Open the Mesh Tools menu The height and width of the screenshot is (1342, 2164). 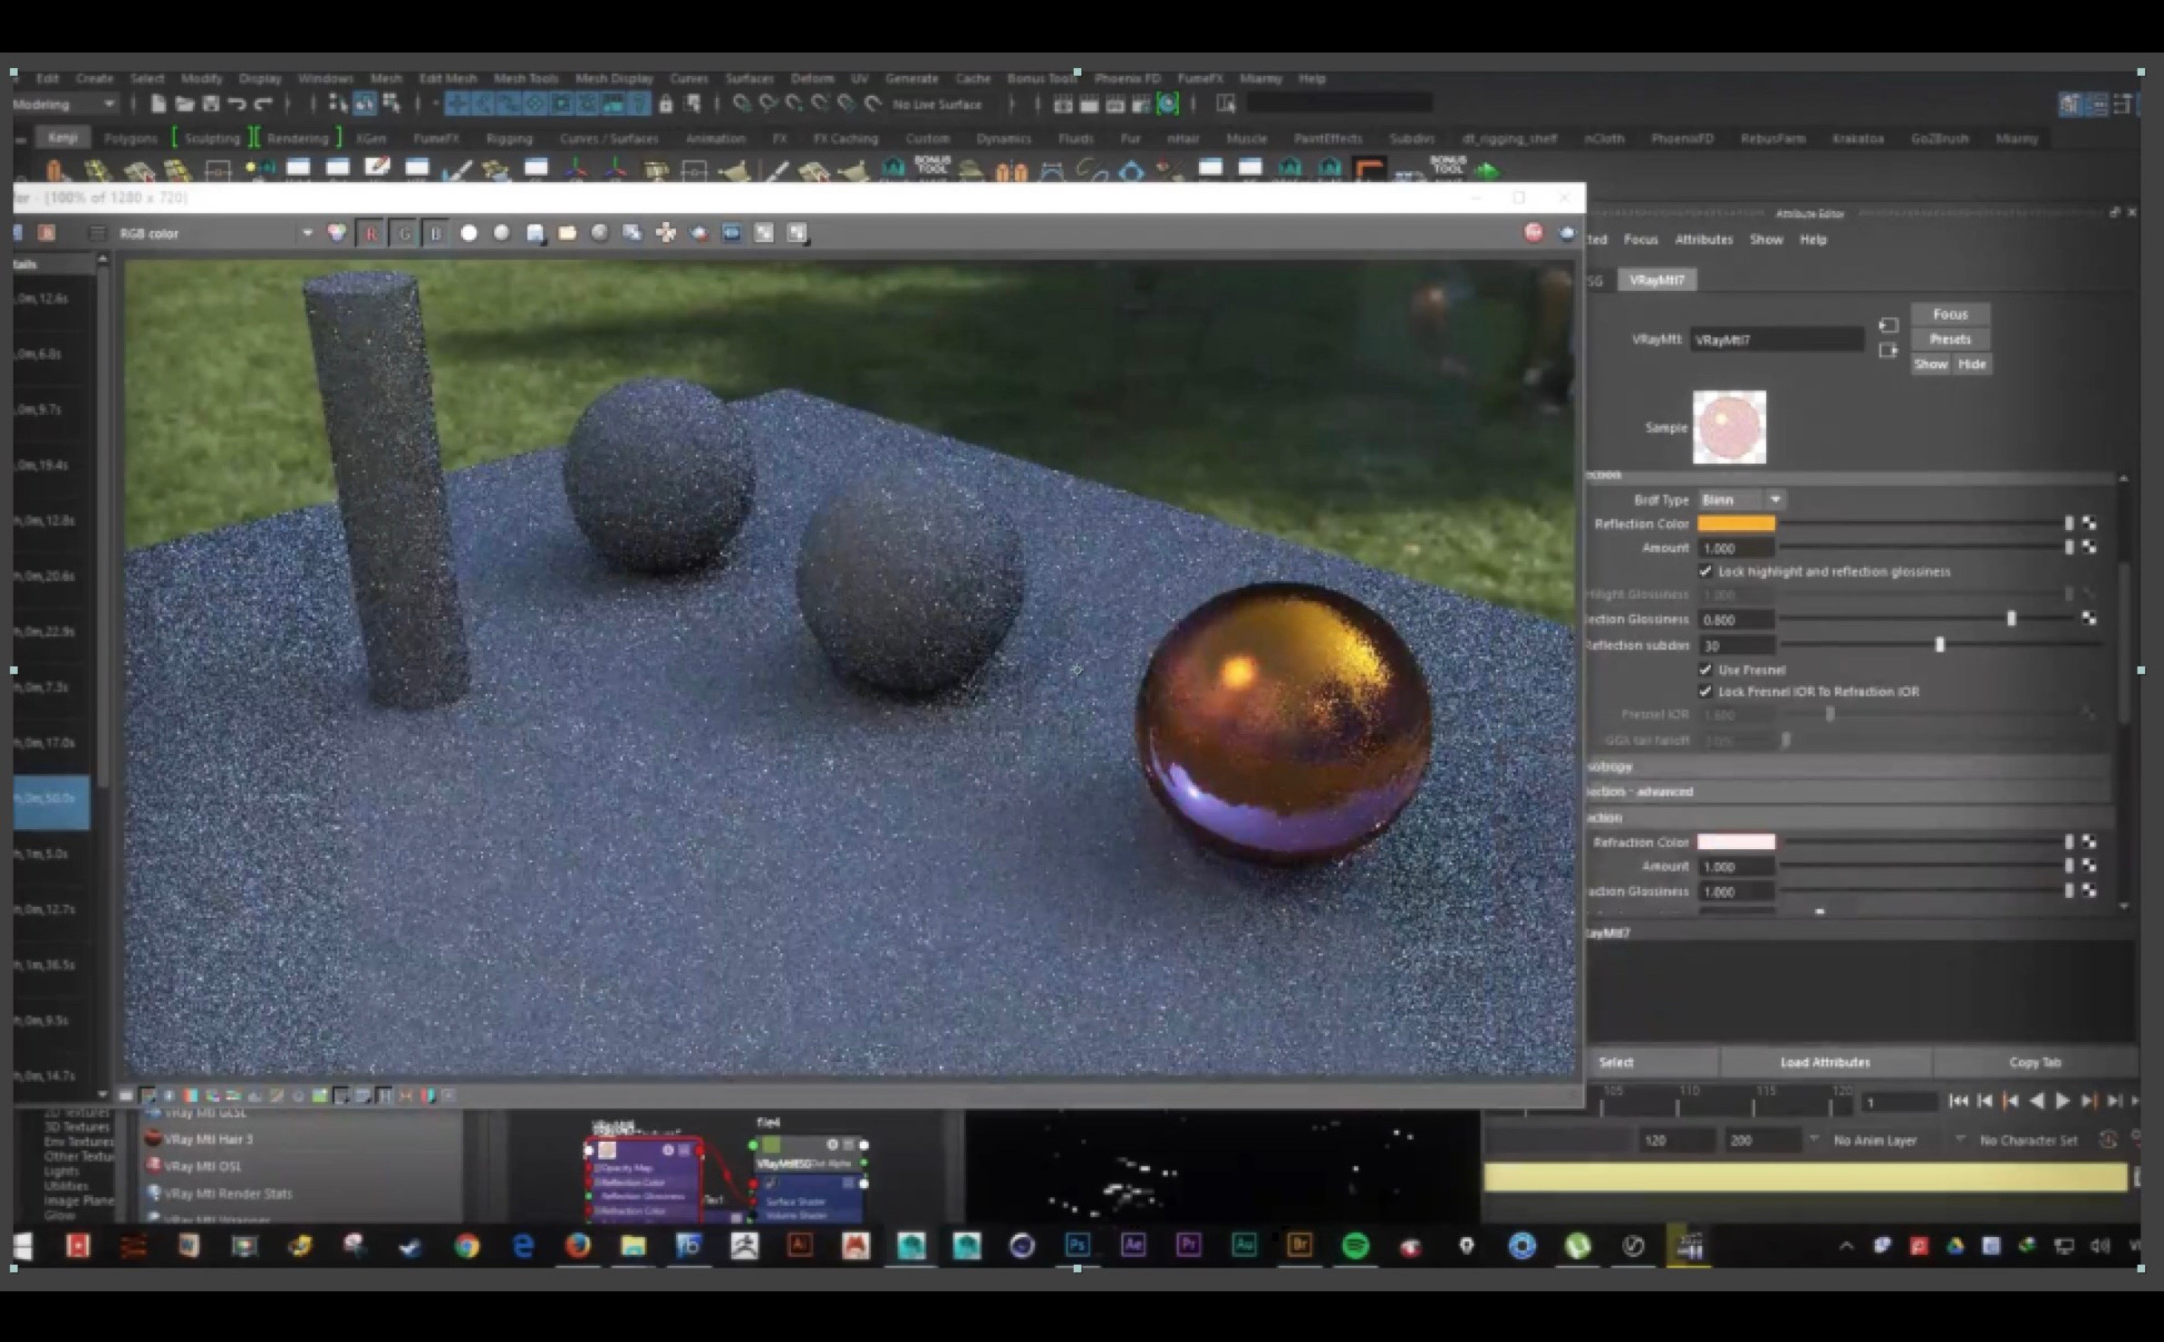point(527,79)
